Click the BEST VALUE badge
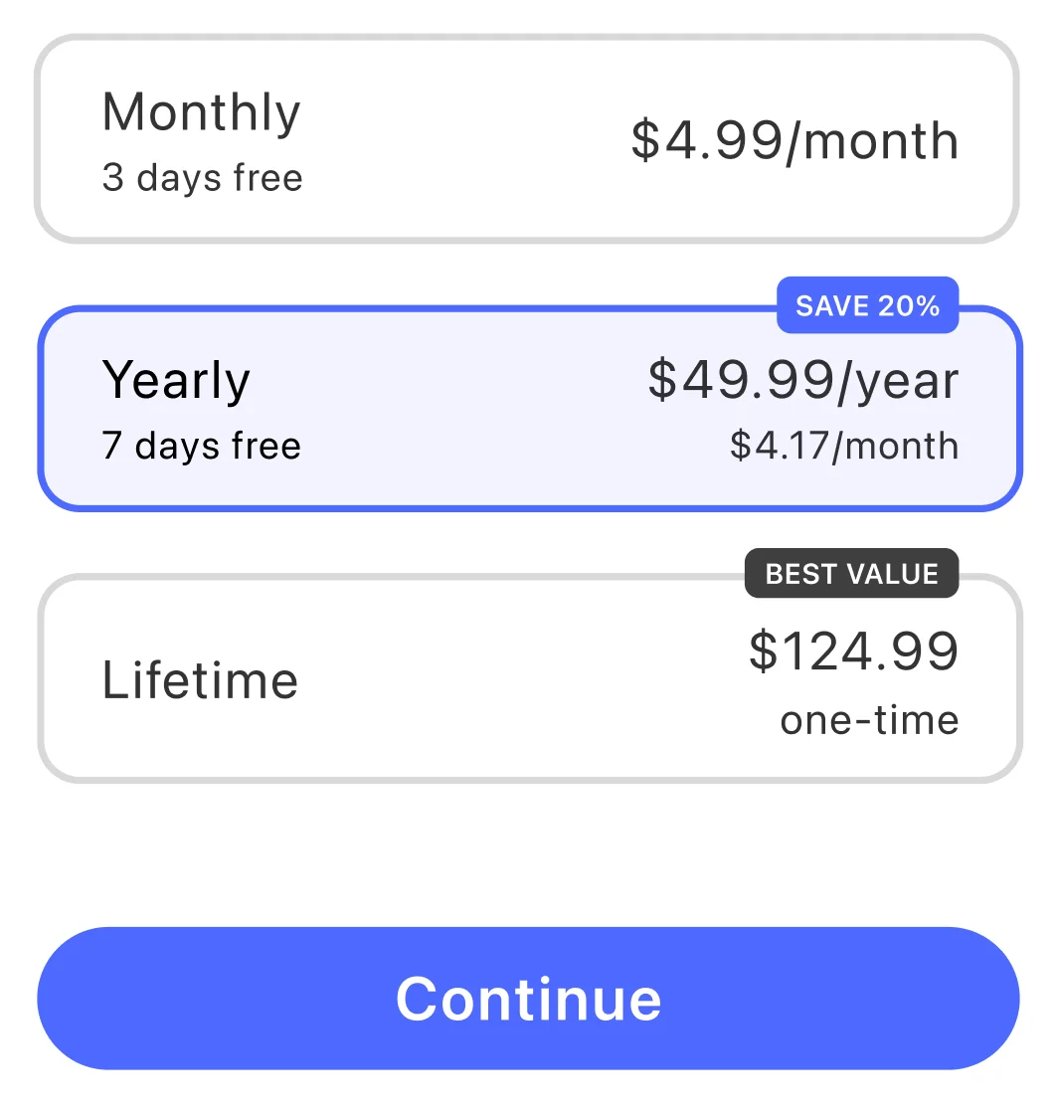This screenshot has width=1056, height=1114. pyautogui.click(x=851, y=574)
